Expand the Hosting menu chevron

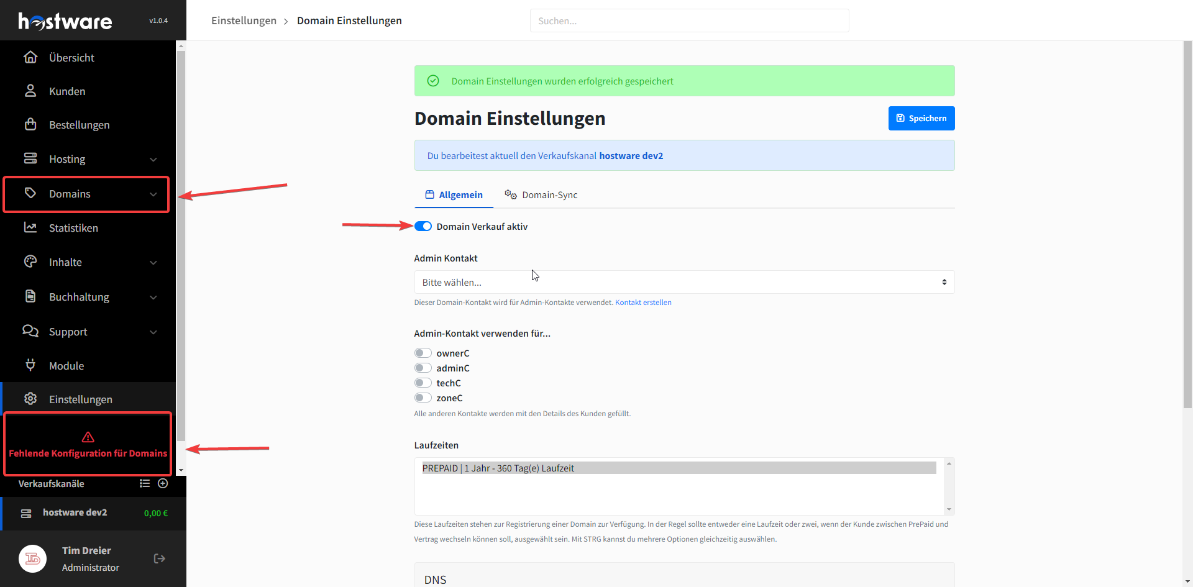coord(153,160)
